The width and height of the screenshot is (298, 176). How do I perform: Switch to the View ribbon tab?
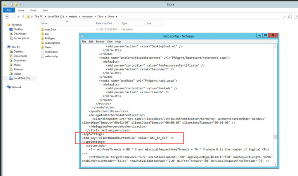pyautogui.click(x=45, y=10)
